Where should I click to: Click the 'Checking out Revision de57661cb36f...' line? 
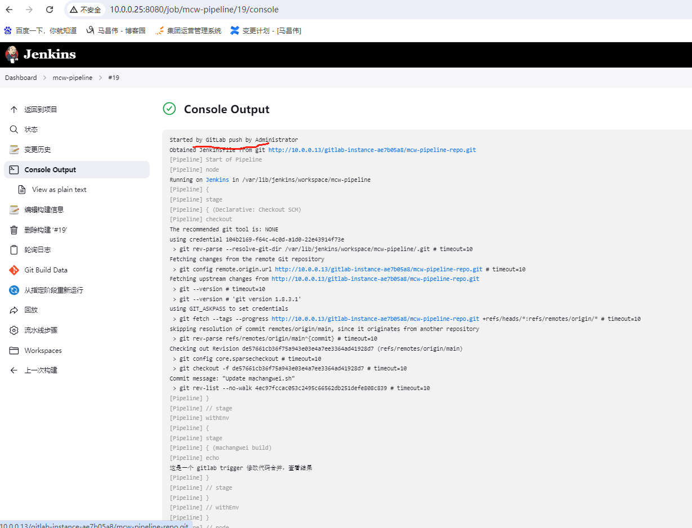pos(316,348)
